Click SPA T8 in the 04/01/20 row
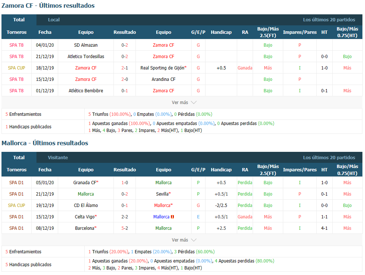 [17, 45]
